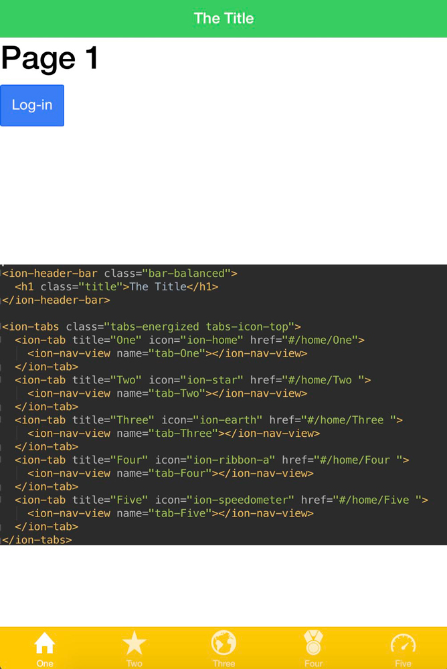This screenshot has height=669, width=447.
Task: Click 'The Title' in the green header
Action: point(223,19)
